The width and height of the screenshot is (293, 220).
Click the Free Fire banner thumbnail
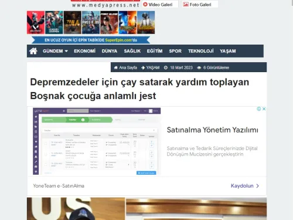pyautogui.click(x=91, y=22)
